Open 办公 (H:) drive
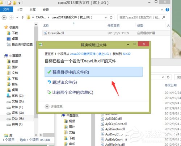This screenshot has height=146, width=181. tap(15, 118)
